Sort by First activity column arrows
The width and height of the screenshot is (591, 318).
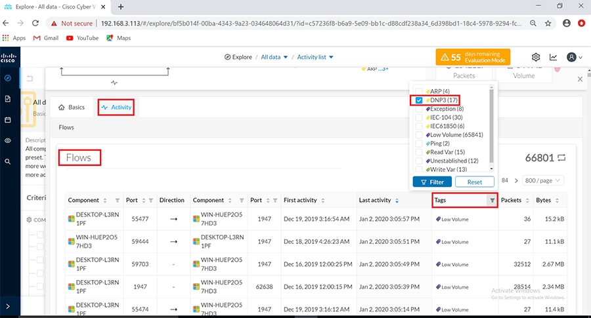[322, 200]
